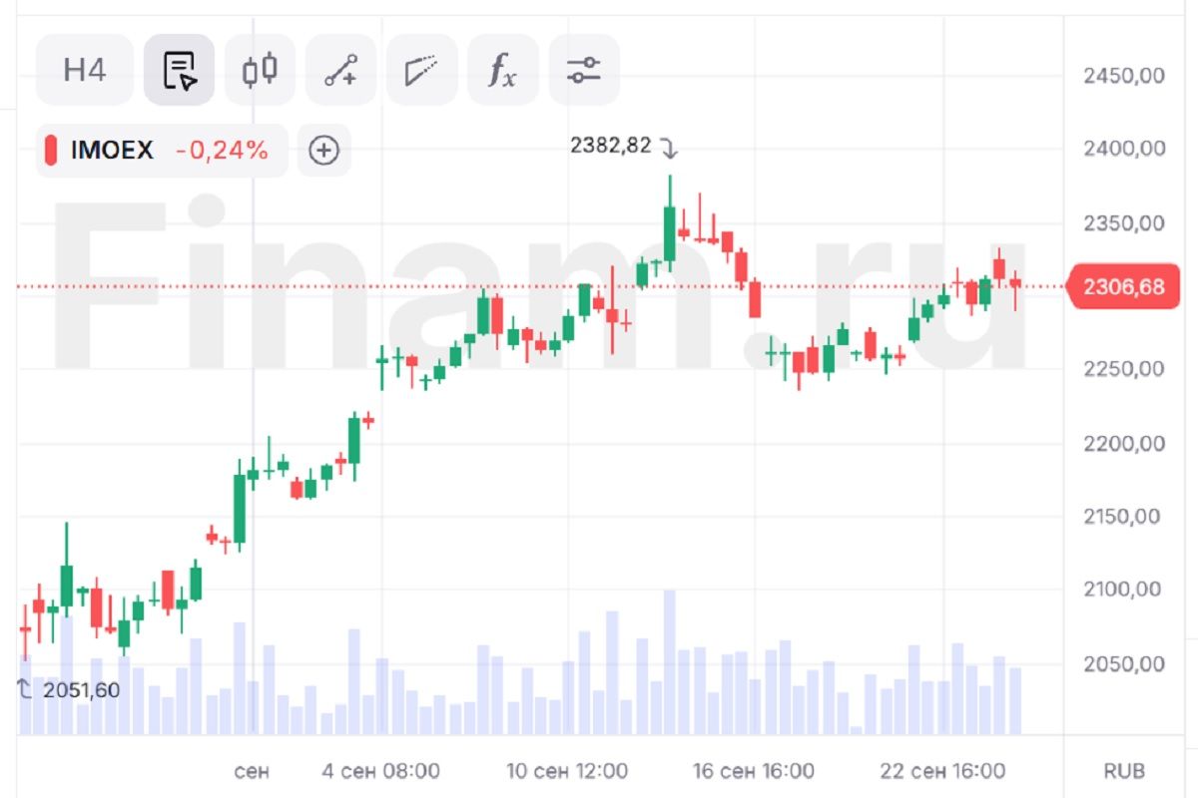
Task: Open the H4 timeframe selector
Action: point(85,70)
